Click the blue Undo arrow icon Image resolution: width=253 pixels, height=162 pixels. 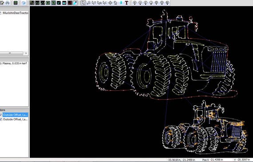[x=24, y=3]
